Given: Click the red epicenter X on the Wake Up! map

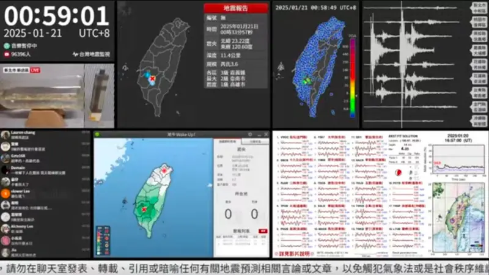Looking at the screenshot, I should coord(144,210).
